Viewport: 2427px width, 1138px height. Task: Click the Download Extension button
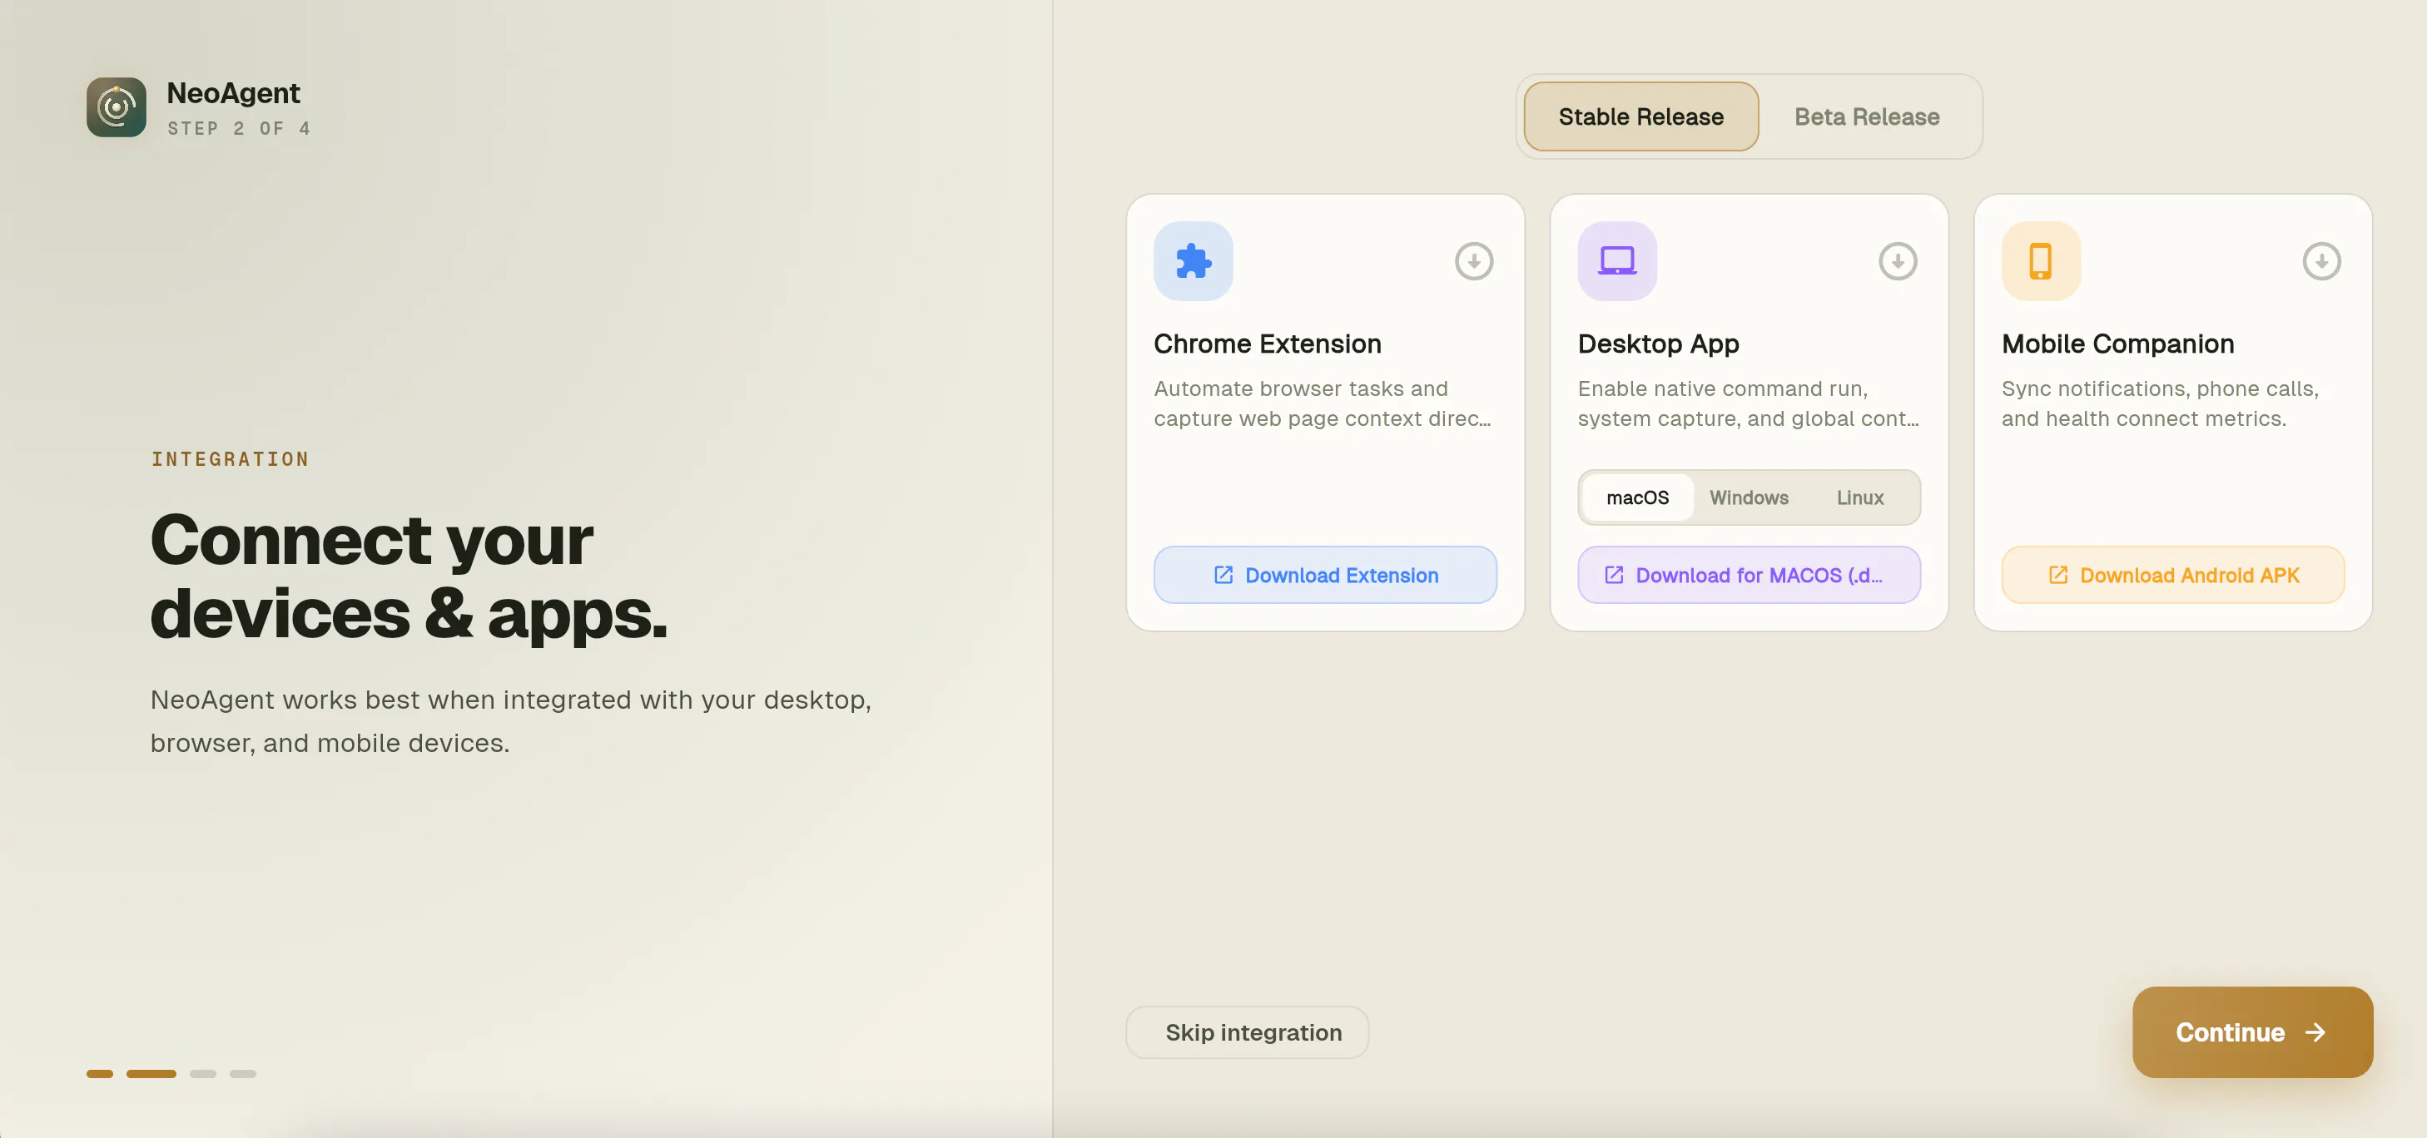[1325, 575]
